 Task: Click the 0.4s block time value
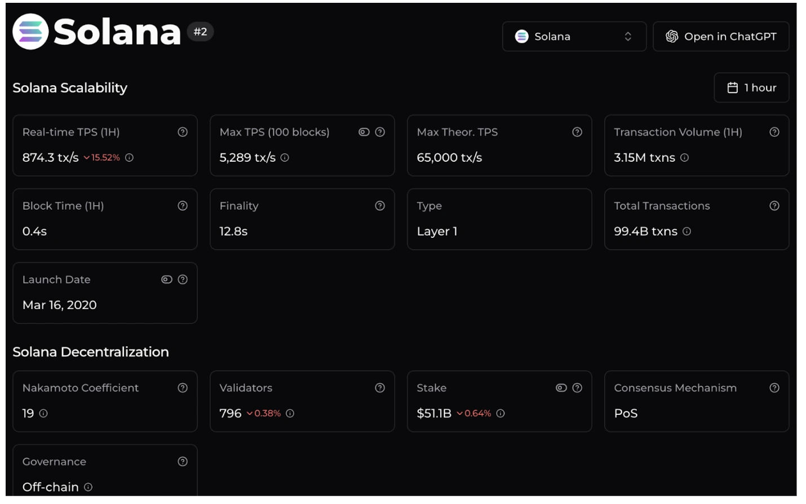tap(34, 231)
